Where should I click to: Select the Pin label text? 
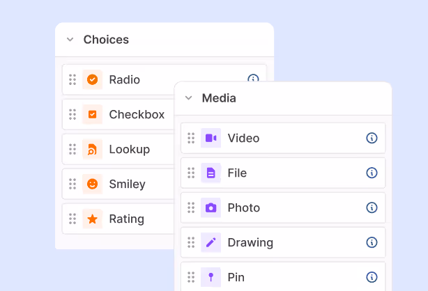click(x=236, y=277)
